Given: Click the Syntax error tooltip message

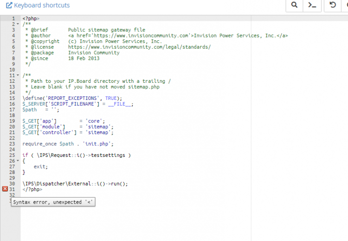Looking at the screenshot, I should [x=53, y=202].
